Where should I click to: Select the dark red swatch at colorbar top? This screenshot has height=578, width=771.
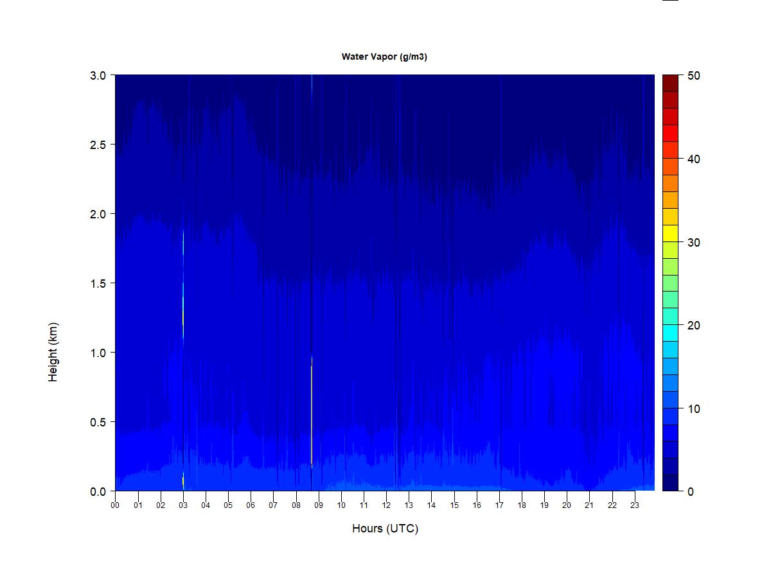[x=670, y=83]
